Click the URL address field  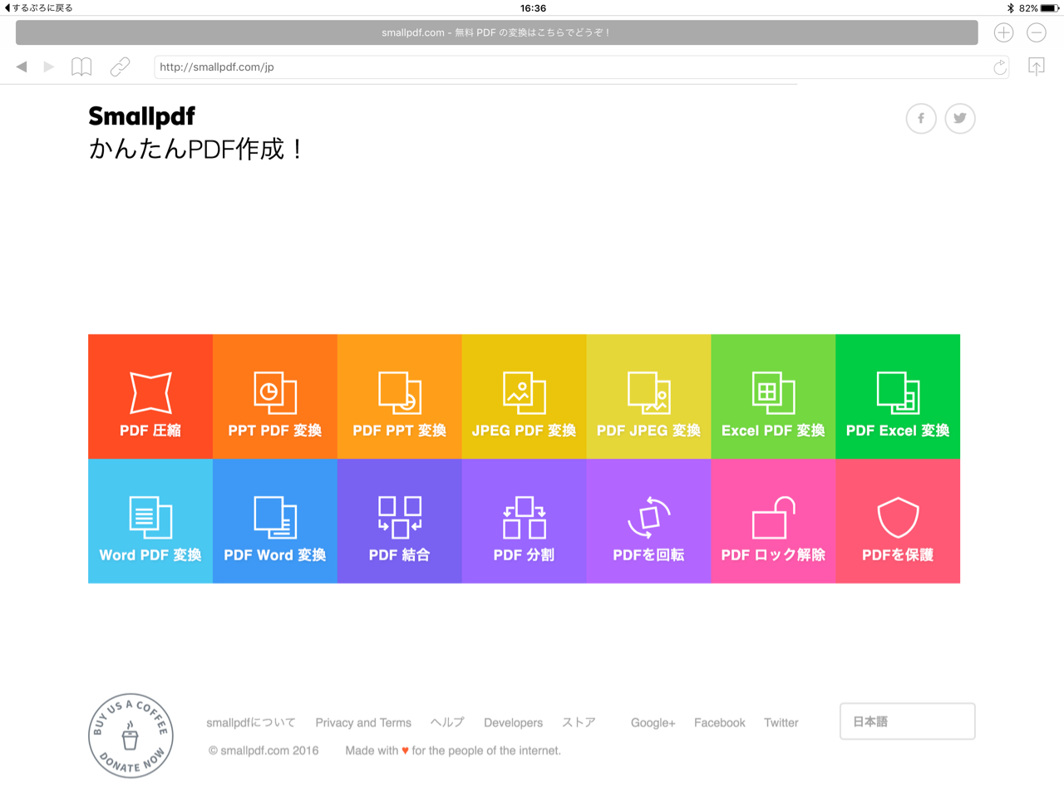pyautogui.click(x=582, y=66)
